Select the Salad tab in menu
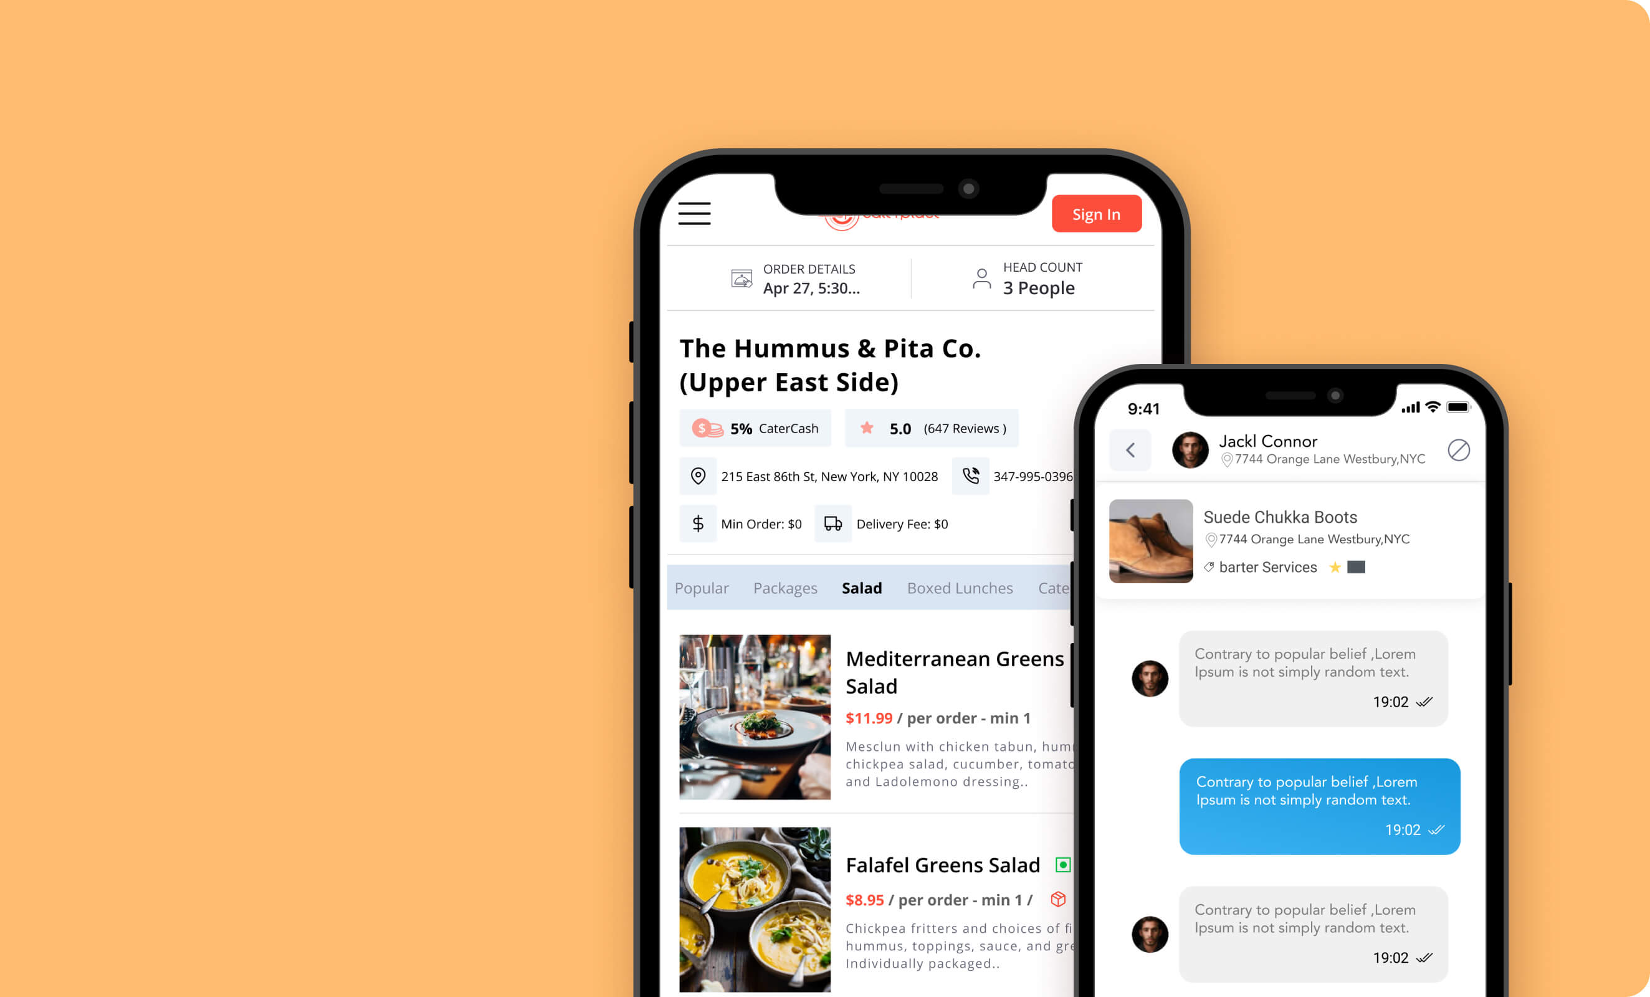The height and width of the screenshot is (997, 1650). click(x=862, y=587)
